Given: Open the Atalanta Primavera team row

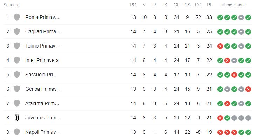Looking at the screenshot, I should (43, 104).
